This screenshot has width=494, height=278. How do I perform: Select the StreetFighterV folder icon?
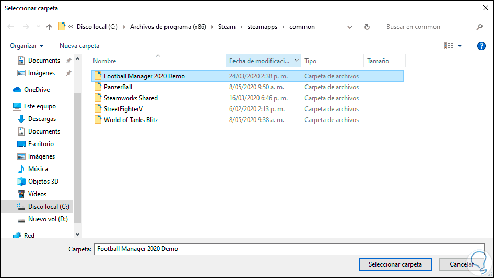click(x=98, y=109)
